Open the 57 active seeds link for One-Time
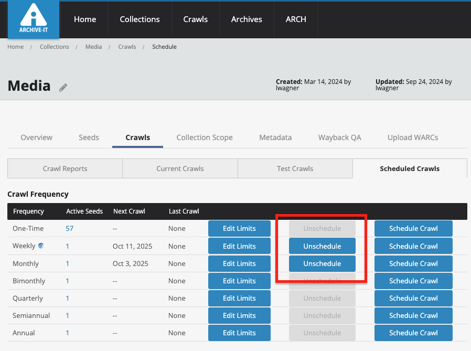Image resolution: width=471 pixels, height=351 pixels. tap(69, 229)
